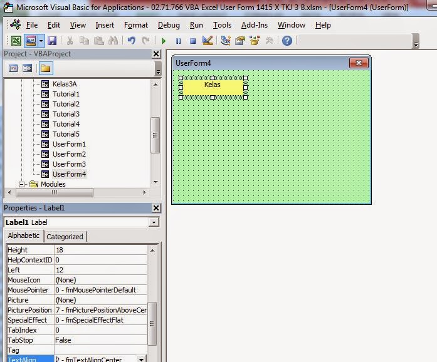
Task: Open the Insert UserForm dropdown arrow
Action: 41,41
